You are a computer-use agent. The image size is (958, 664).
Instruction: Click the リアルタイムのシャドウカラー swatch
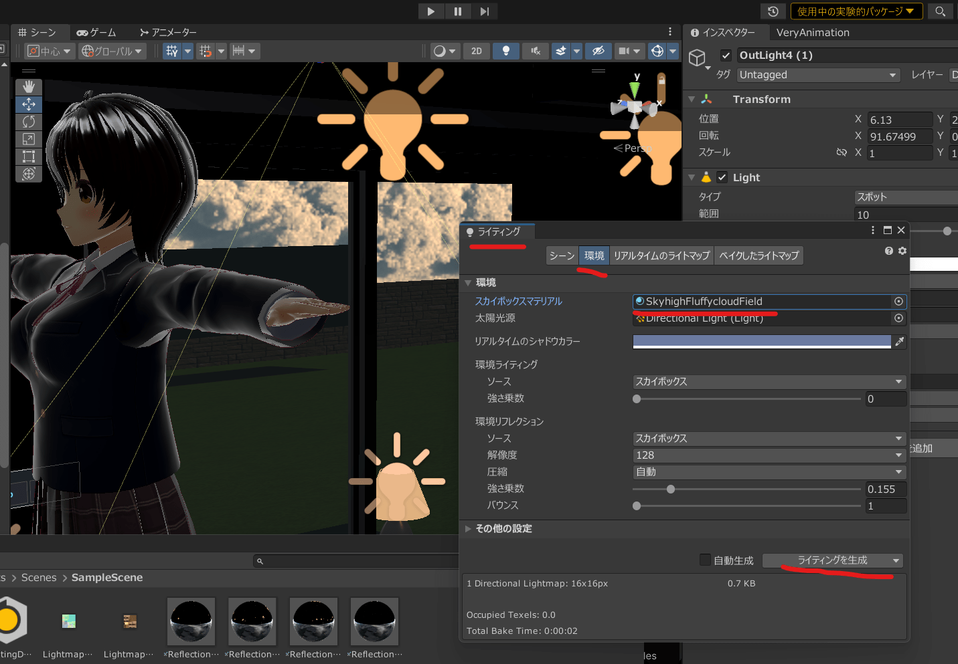tap(761, 342)
